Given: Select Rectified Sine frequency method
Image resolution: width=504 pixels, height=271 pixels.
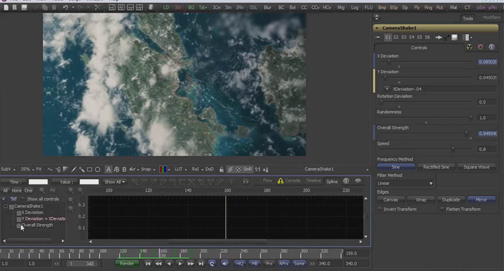Looking at the screenshot, I should (x=436, y=167).
